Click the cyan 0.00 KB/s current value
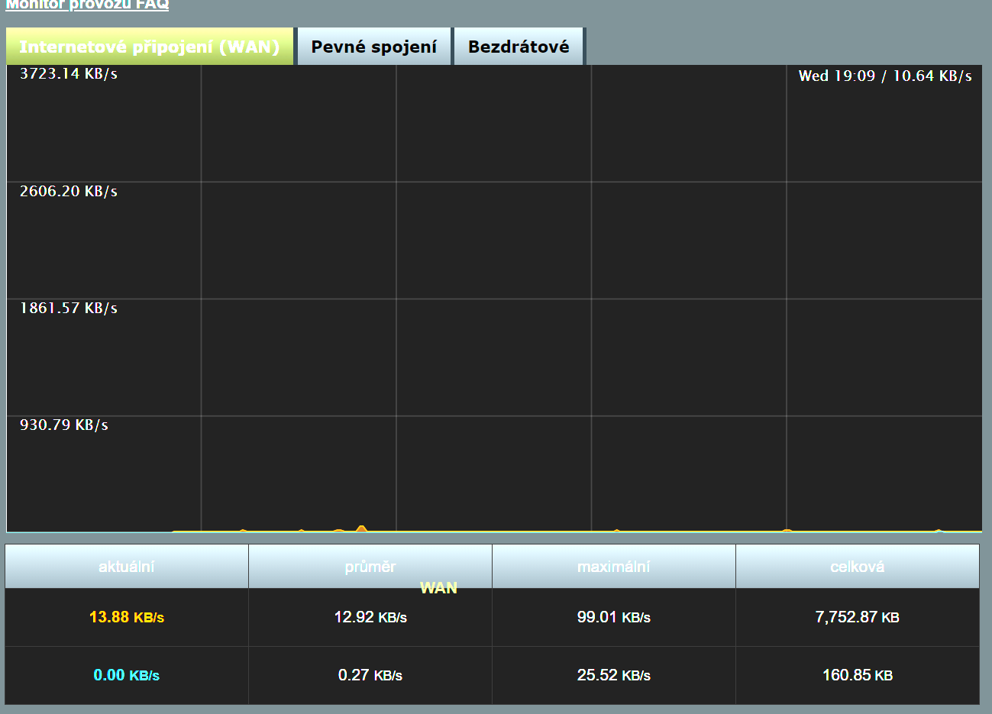The height and width of the screenshot is (714, 992). tap(127, 675)
